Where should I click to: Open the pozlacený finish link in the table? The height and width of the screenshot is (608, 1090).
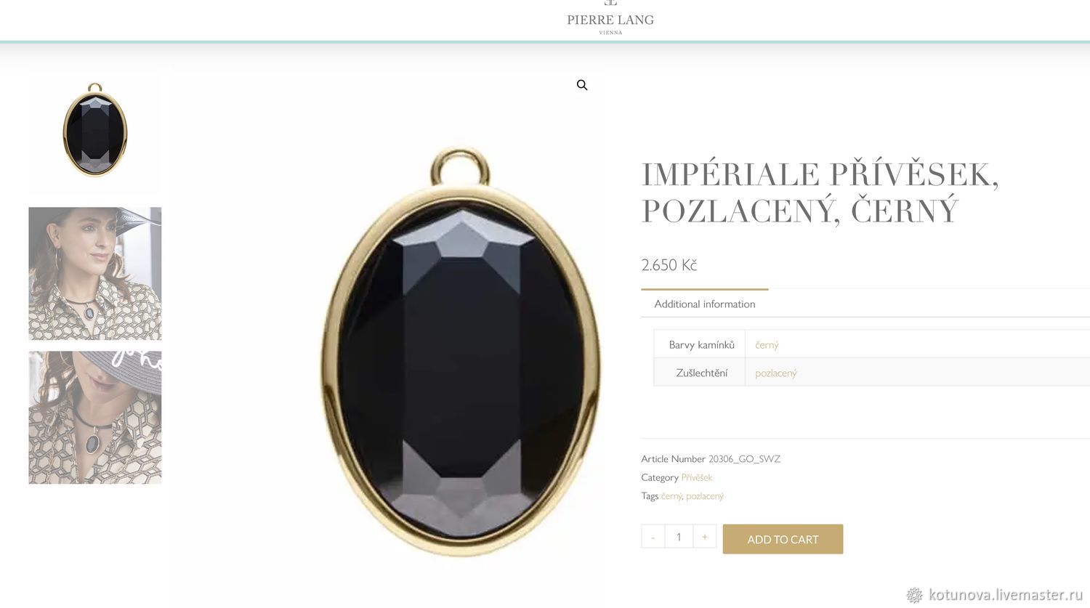pos(776,373)
